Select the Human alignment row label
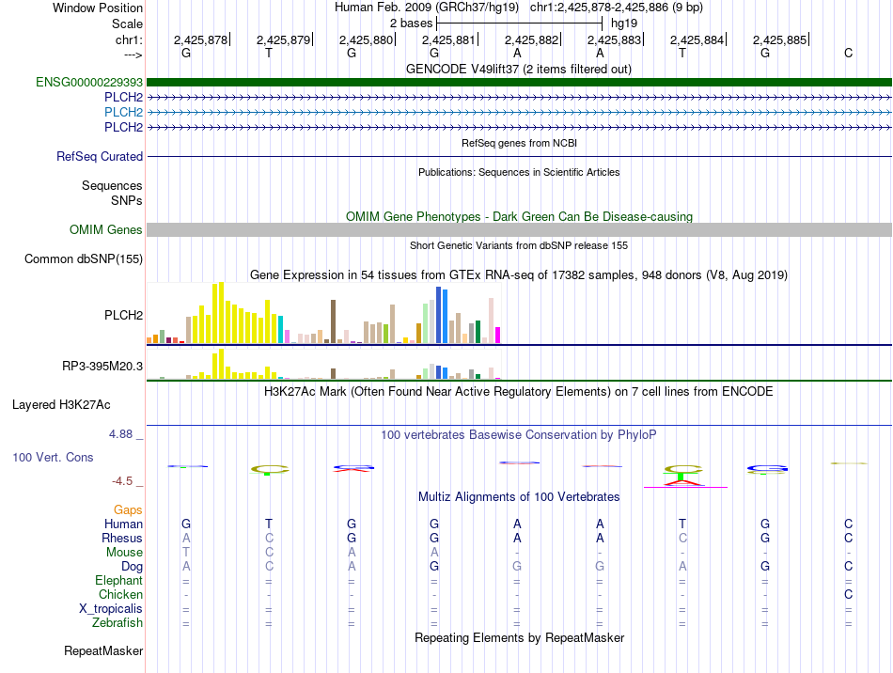This screenshot has height=673, width=893. coord(123,524)
